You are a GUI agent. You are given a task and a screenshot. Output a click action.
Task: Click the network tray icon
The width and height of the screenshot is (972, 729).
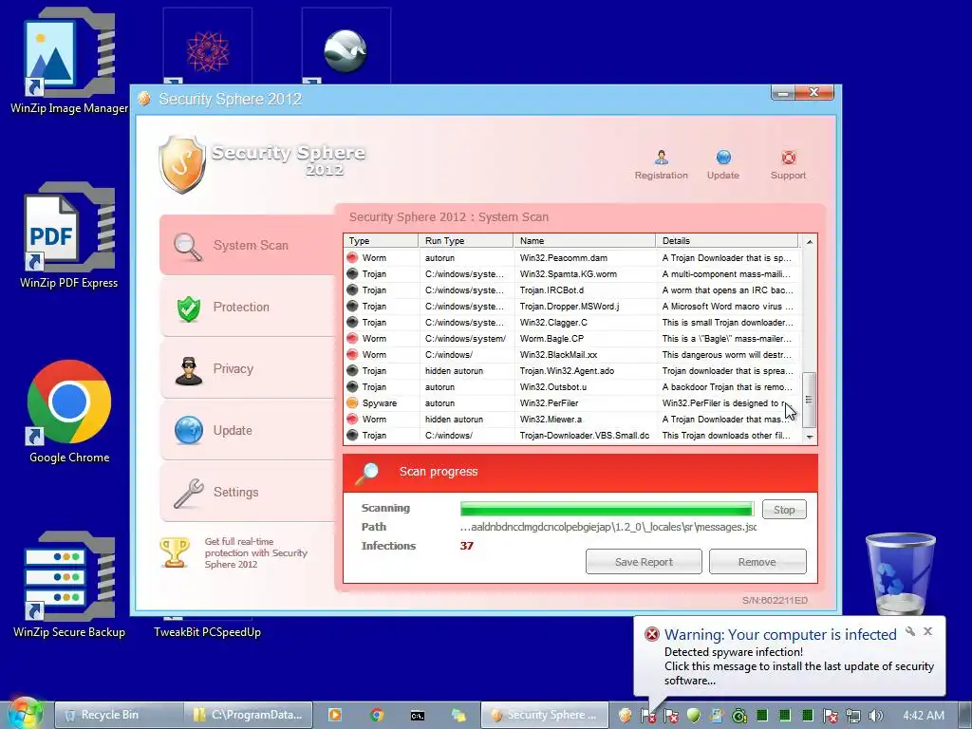click(x=853, y=716)
